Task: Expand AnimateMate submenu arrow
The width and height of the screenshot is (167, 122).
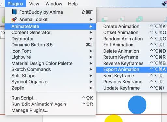Action: 91,26
